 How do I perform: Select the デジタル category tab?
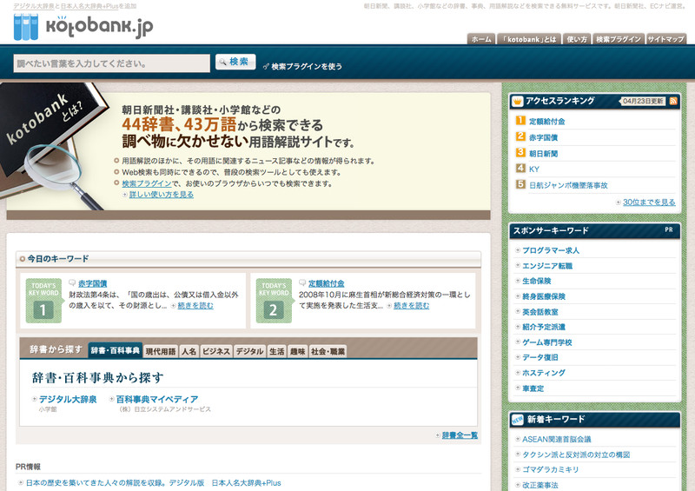[x=249, y=351]
